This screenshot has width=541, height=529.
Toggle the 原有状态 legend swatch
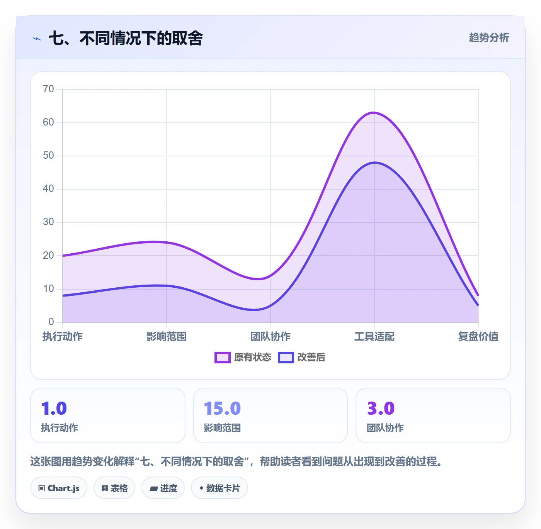pos(223,358)
